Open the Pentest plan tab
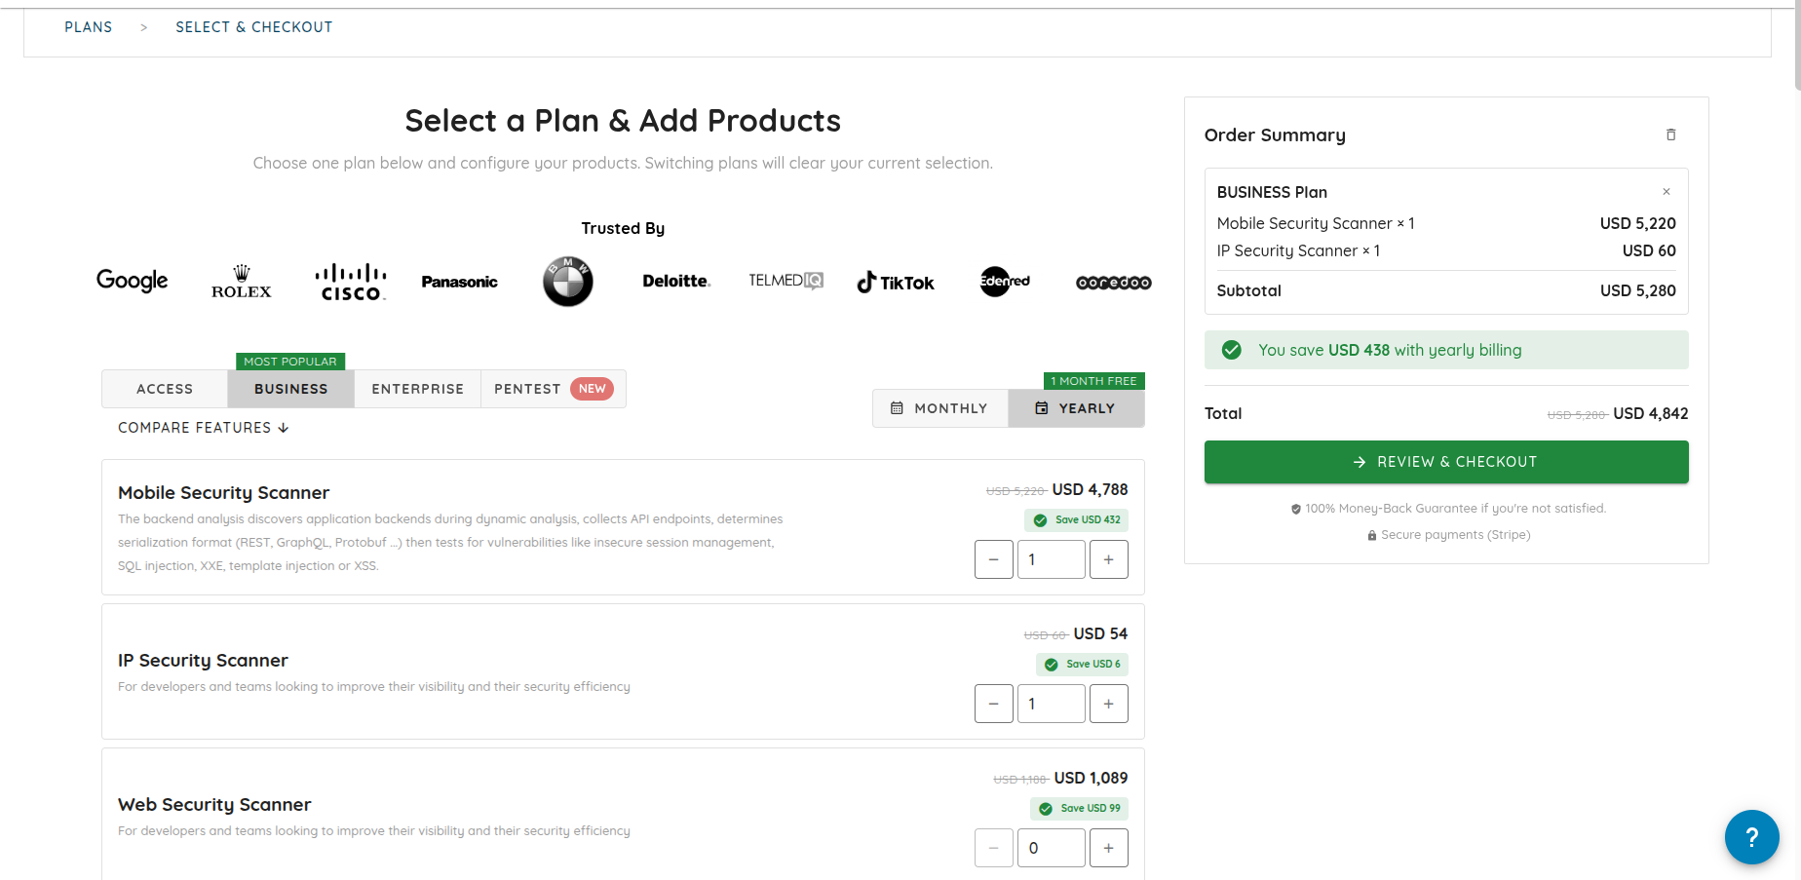Viewport: 1801px width, 880px height. point(553,389)
